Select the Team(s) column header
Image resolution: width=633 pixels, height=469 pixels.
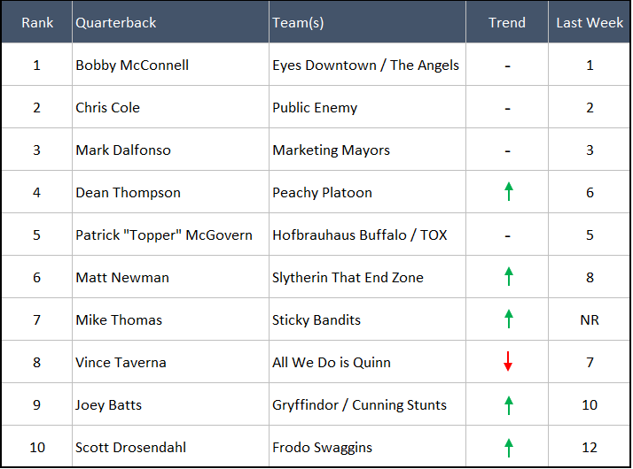point(298,22)
